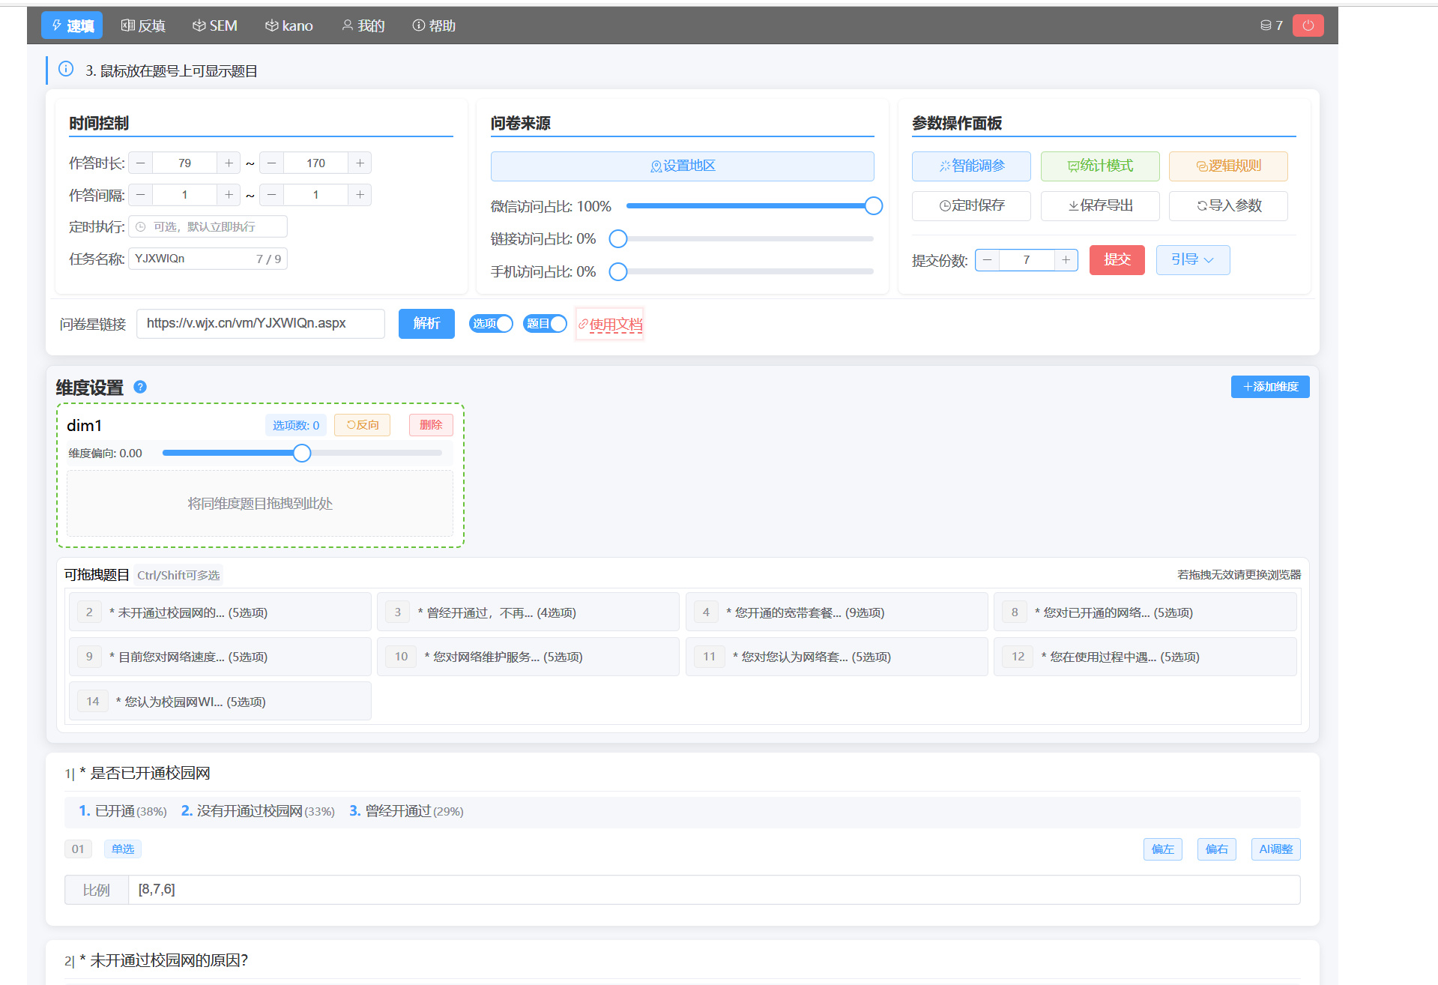Image resolution: width=1438 pixels, height=985 pixels.
Task: Increase the 提交份数 count with plus
Action: click(x=1066, y=259)
